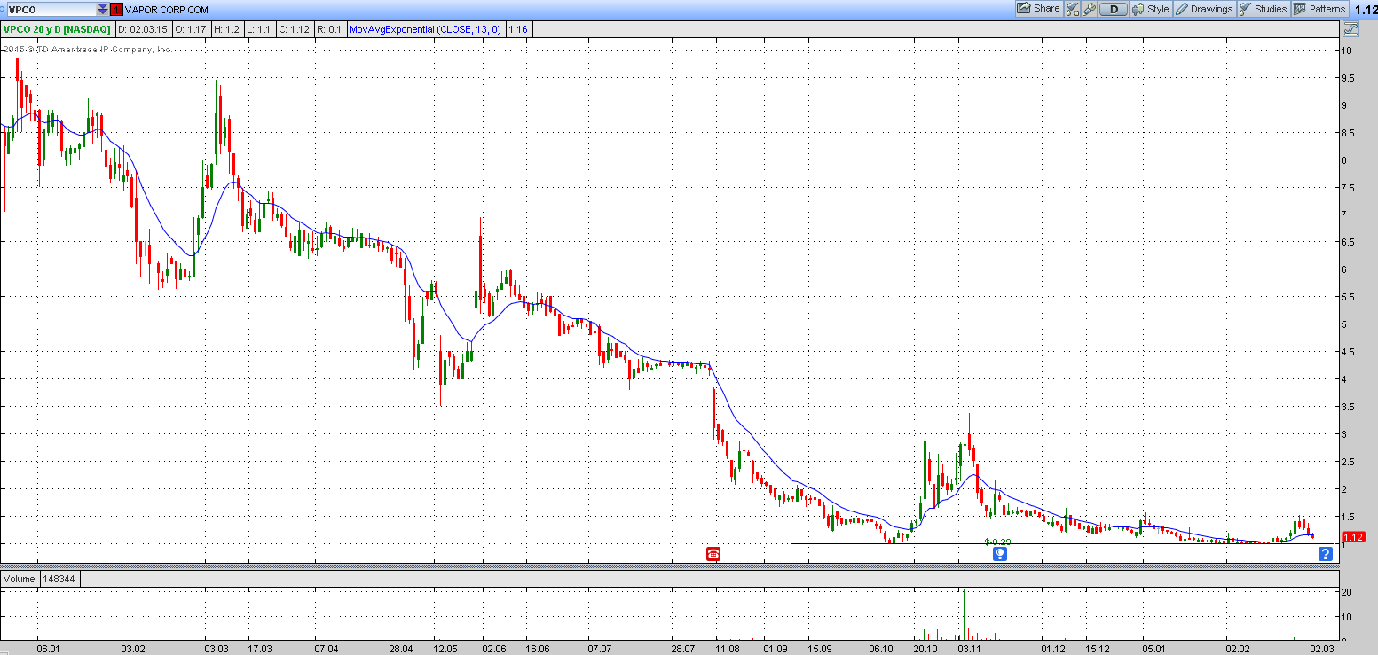1378x655 pixels.
Task: Open the Style menu
Action: 1151,9
